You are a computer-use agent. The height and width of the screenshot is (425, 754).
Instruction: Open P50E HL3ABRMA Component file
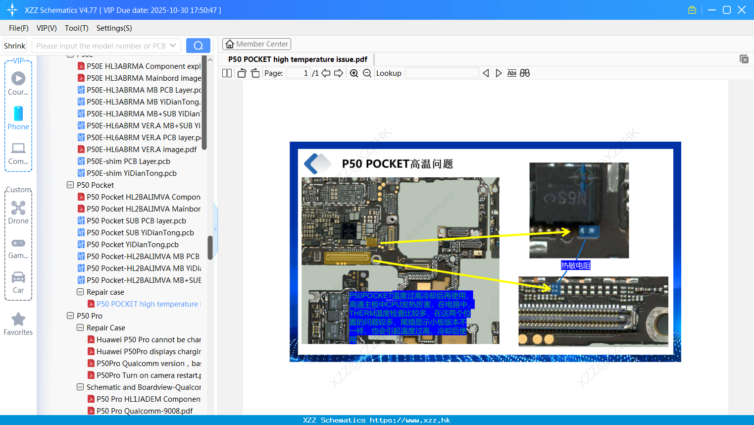(139, 66)
